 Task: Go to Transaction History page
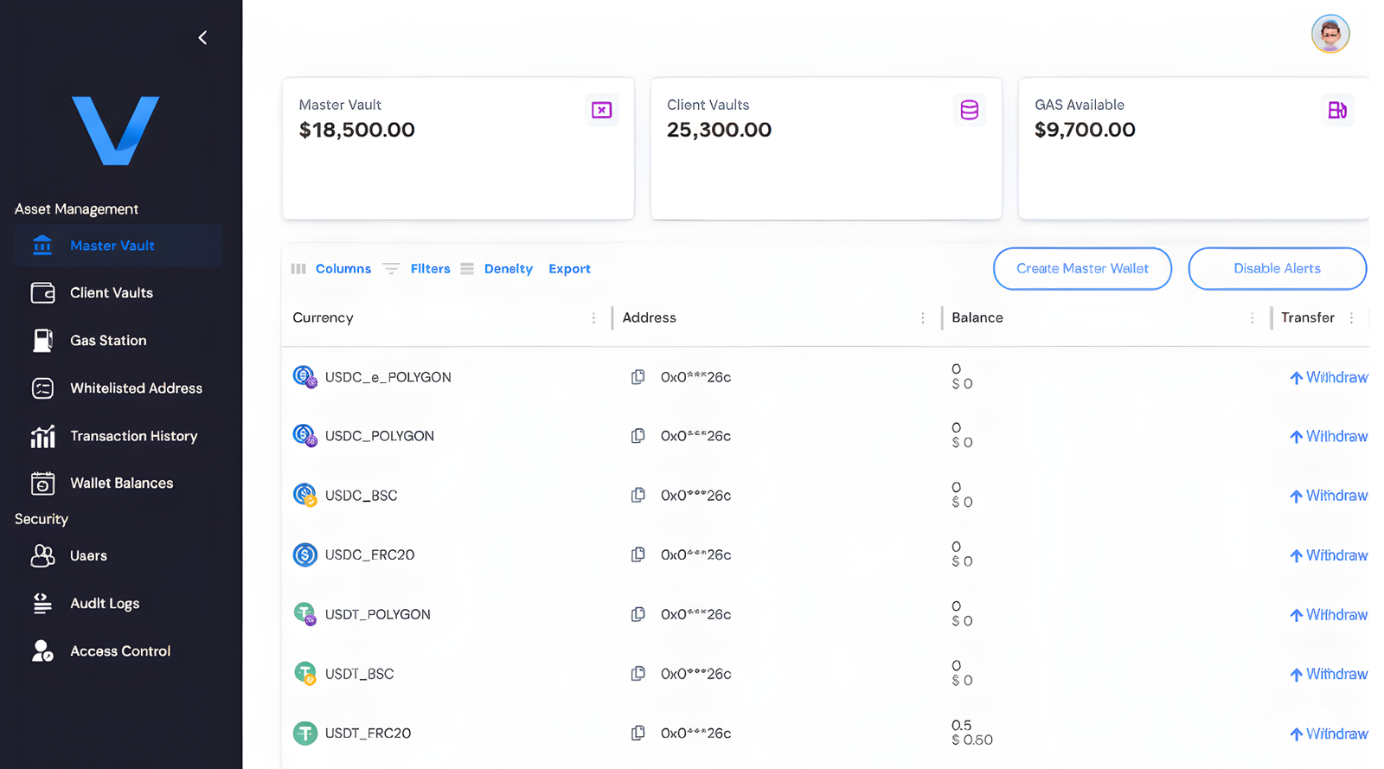point(133,436)
